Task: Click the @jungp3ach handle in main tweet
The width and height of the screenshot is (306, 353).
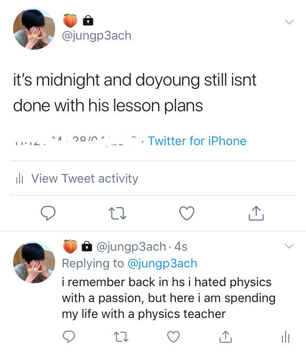Action: [97, 35]
